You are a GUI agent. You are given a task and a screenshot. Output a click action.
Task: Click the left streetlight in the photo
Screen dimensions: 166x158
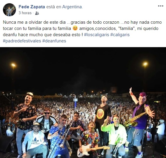click(x=13, y=65)
